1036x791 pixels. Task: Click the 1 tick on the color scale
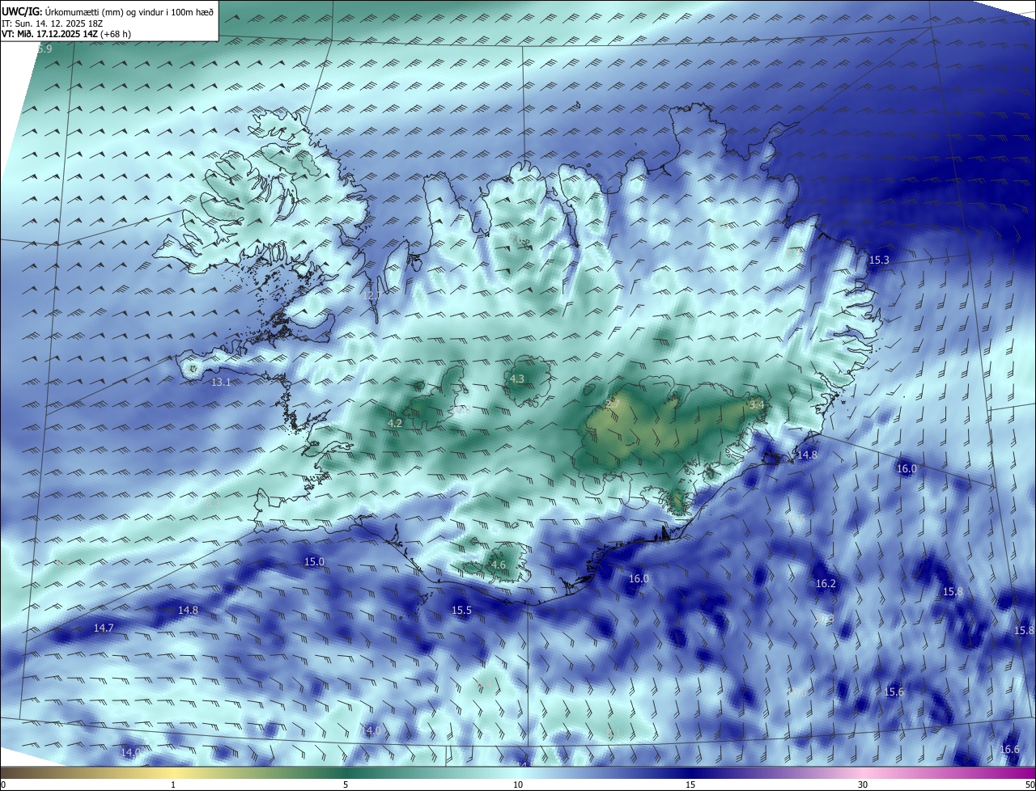click(x=173, y=785)
